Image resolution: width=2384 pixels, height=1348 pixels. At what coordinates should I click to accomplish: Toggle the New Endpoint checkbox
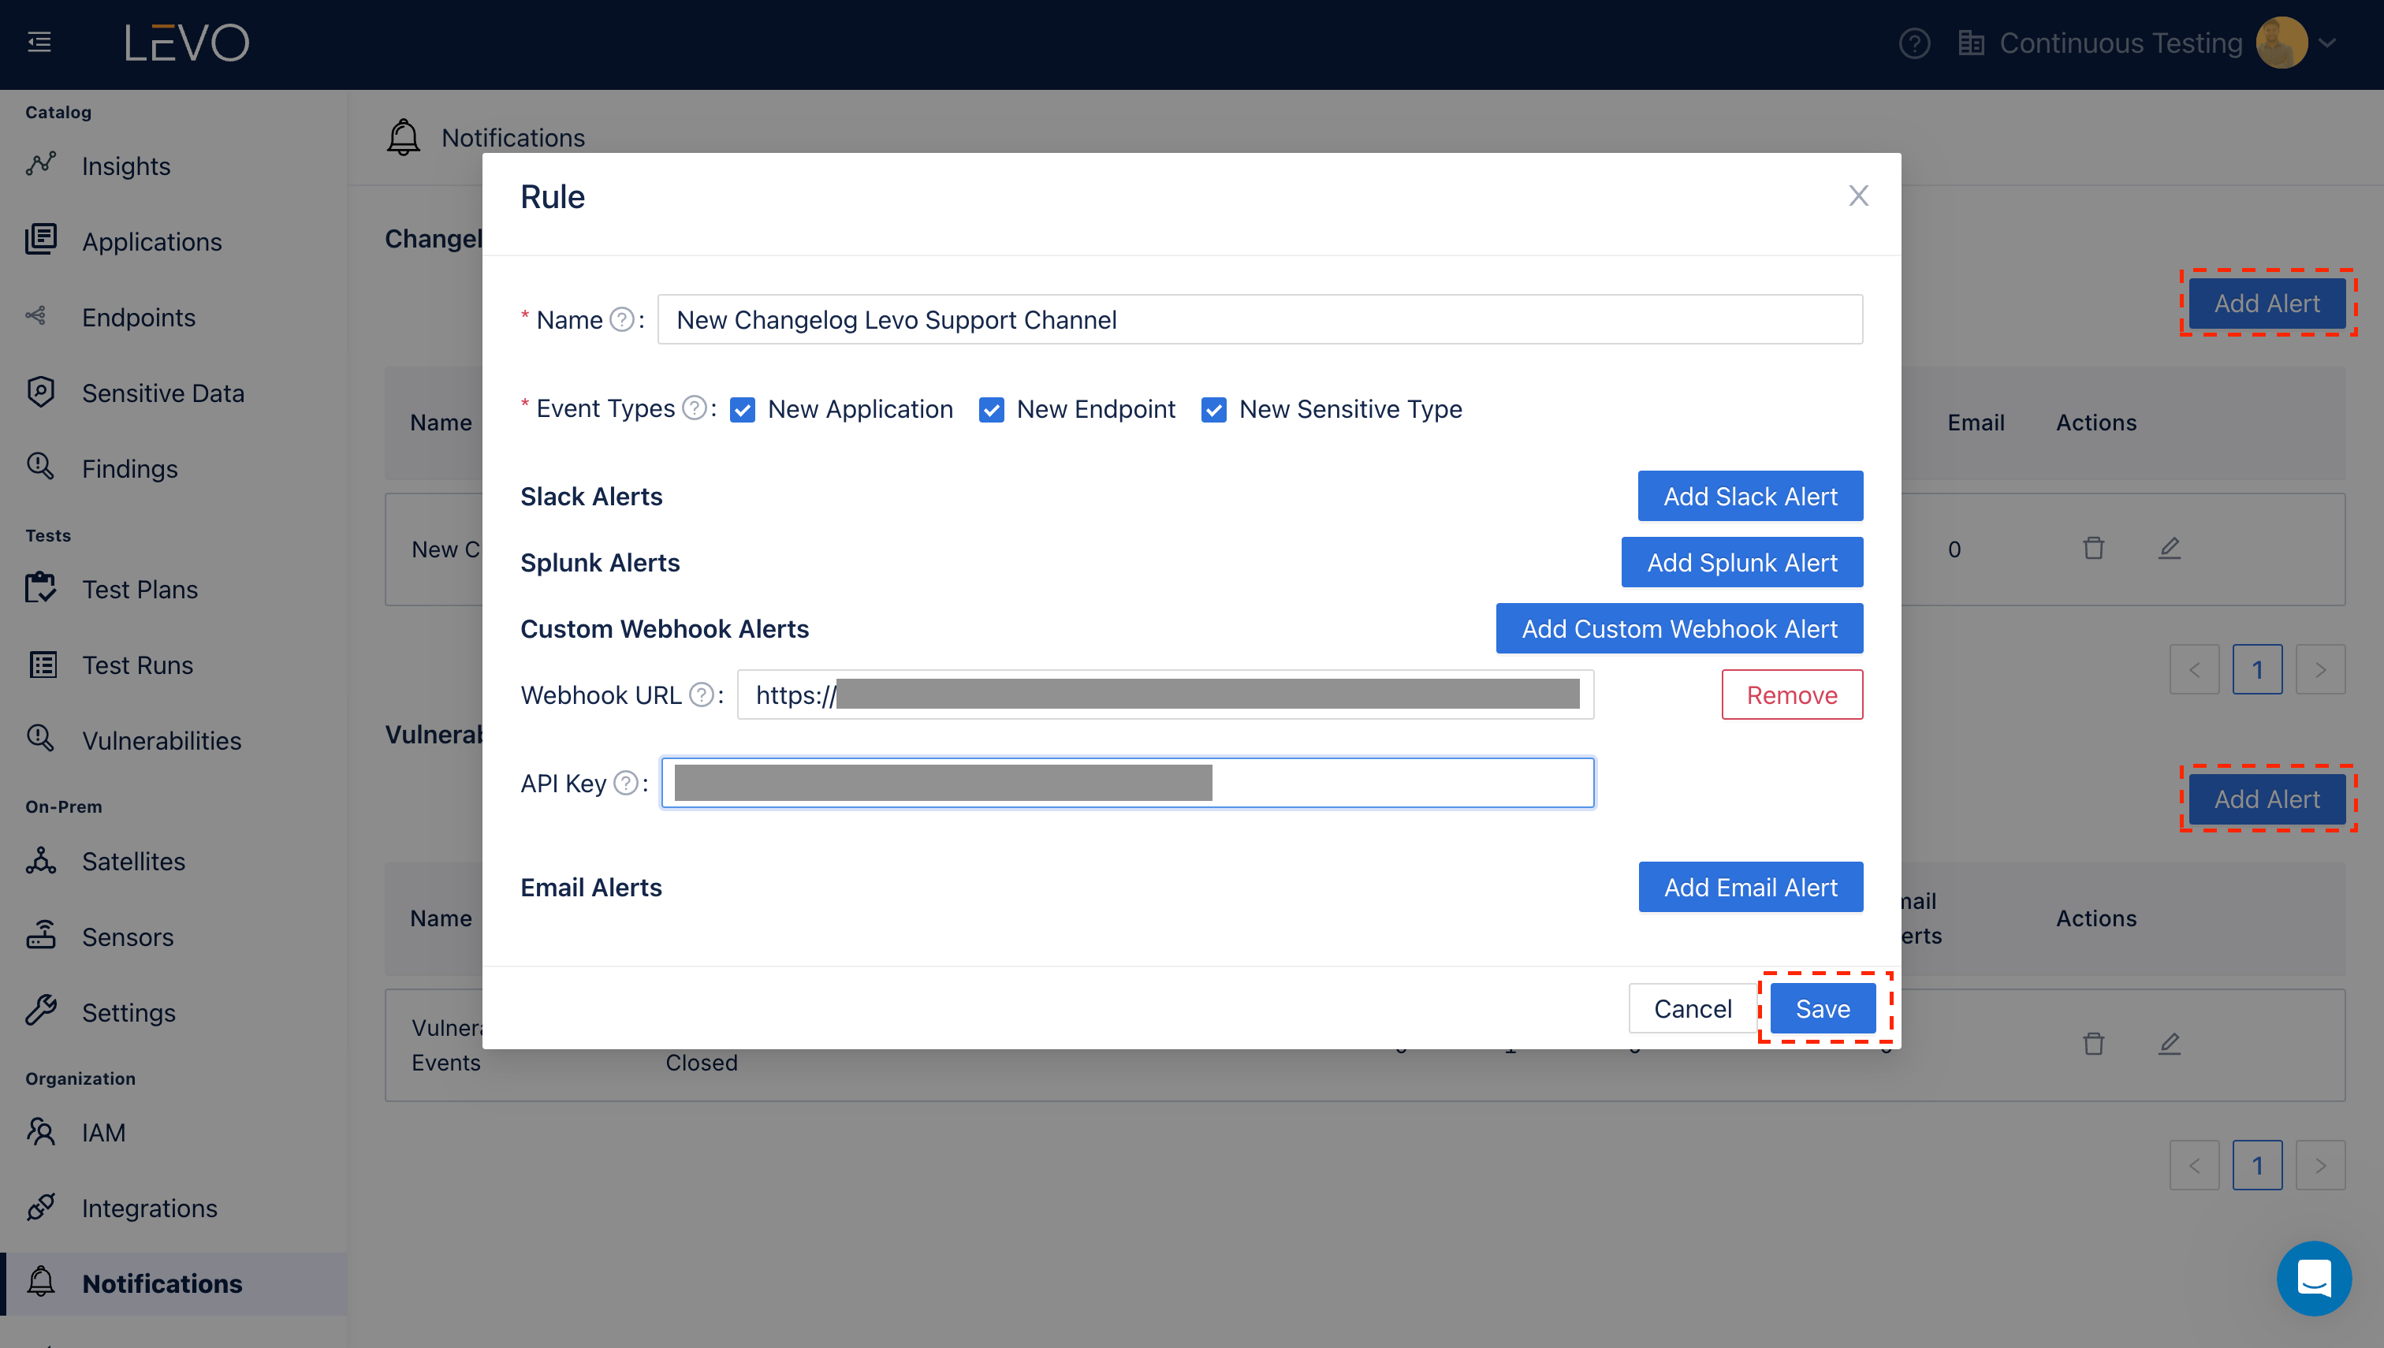(991, 410)
